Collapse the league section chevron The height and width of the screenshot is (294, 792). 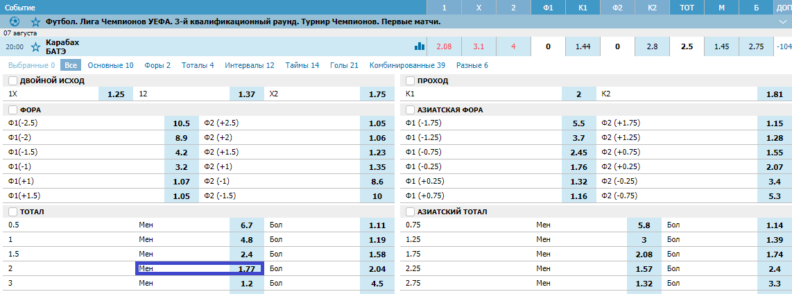click(782, 22)
